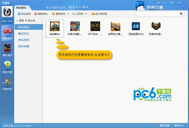This screenshot has width=189, height=128.
Task: Click 添加游戏 add game button
Action: (24, 14)
